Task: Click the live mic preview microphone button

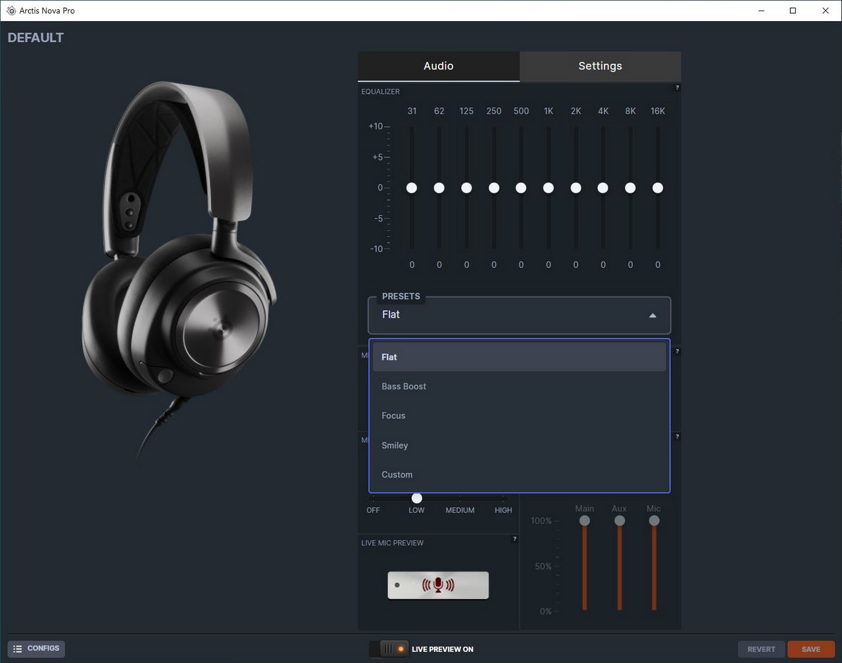Action: click(x=438, y=585)
